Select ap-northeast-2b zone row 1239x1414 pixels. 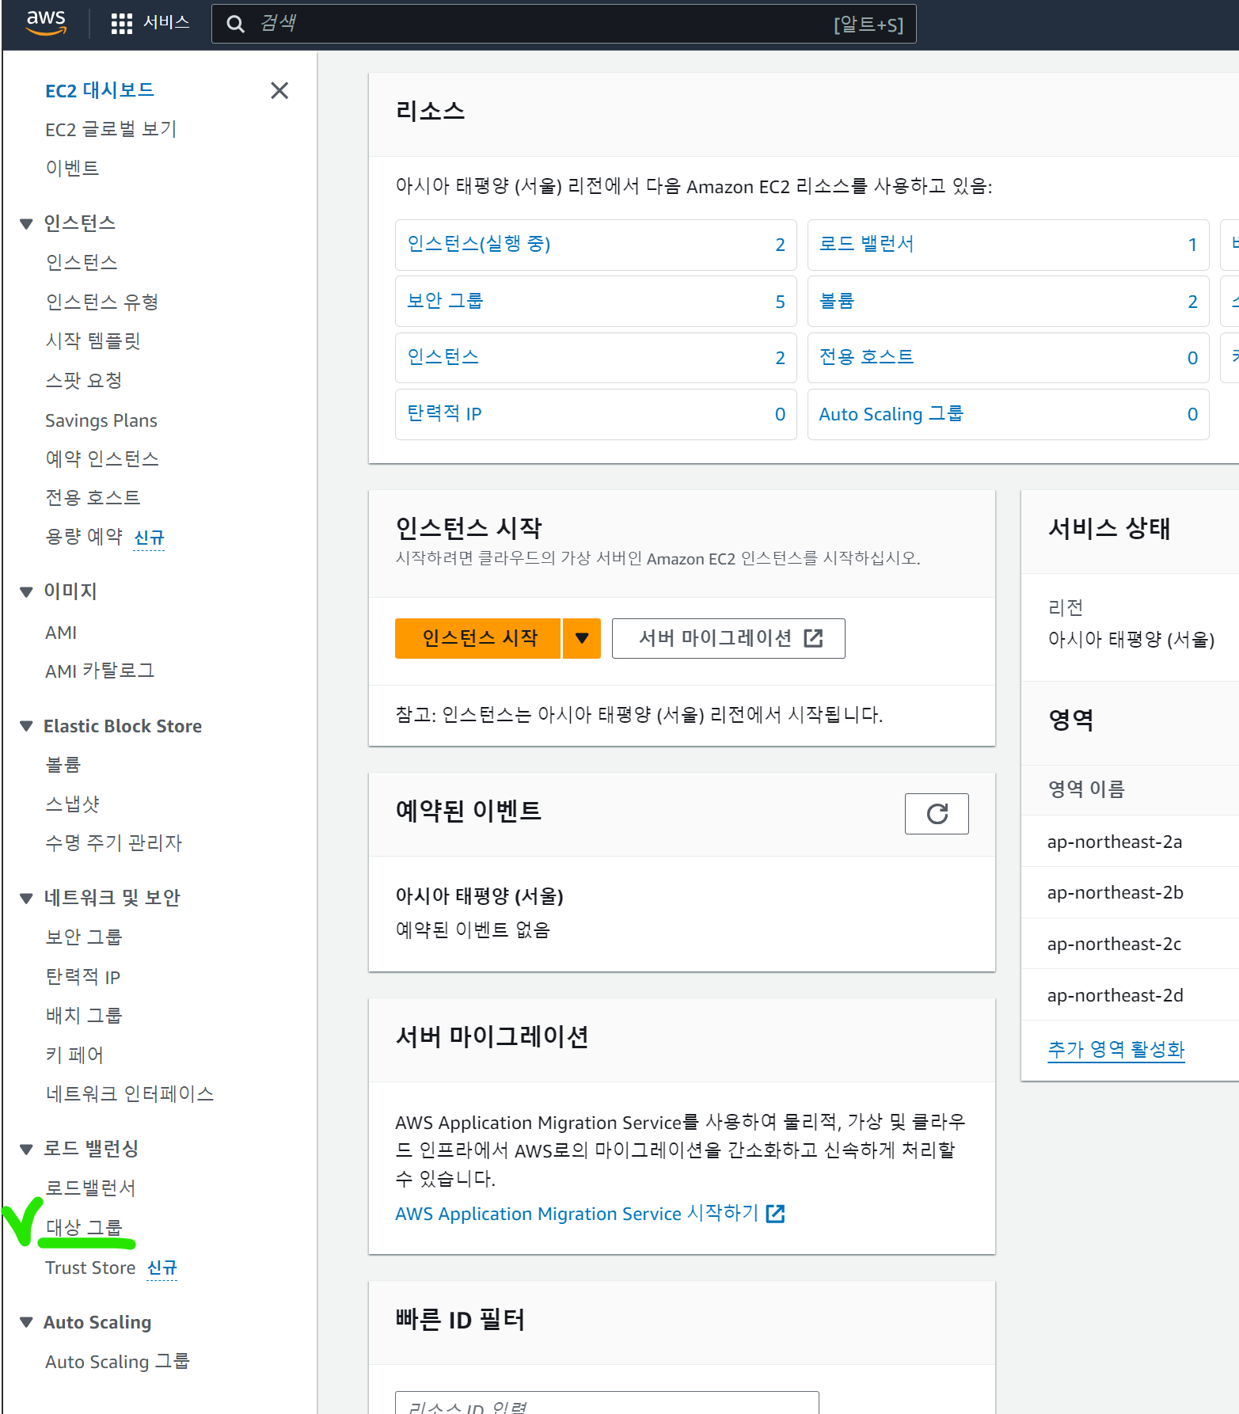click(1131, 892)
